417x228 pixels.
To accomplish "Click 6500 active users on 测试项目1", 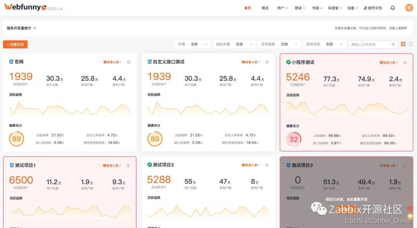I will pyautogui.click(x=21, y=180).
